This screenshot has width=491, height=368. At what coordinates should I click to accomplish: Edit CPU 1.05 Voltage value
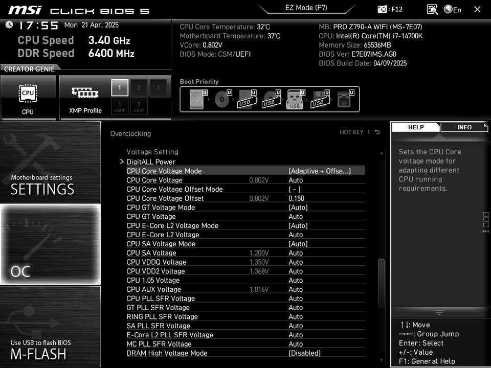tap(296, 280)
